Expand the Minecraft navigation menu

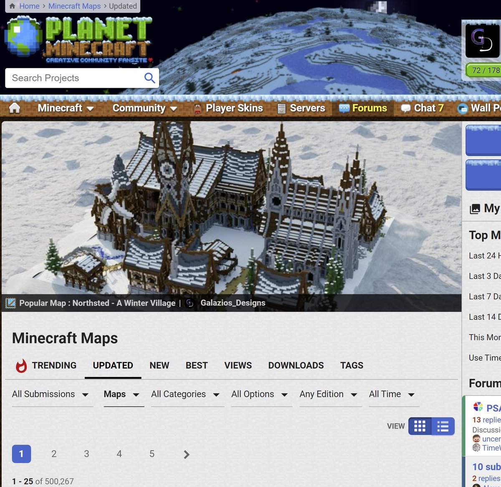[x=66, y=108]
